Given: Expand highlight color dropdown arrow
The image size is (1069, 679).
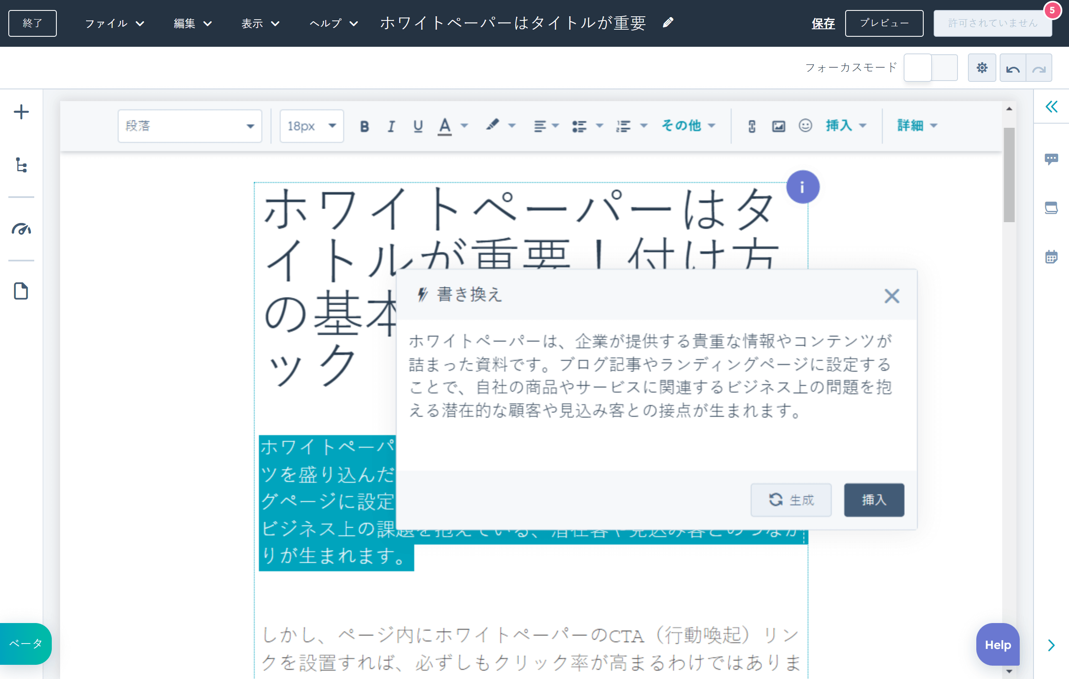Looking at the screenshot, I should [512, 126].
